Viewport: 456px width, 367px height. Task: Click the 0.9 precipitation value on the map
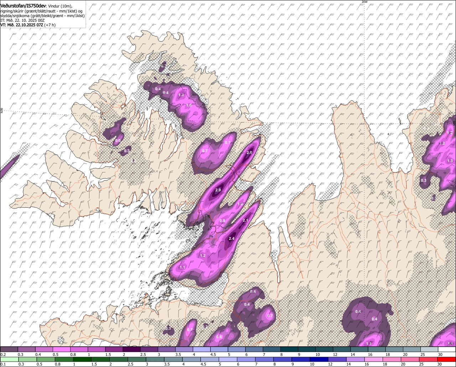222,221
